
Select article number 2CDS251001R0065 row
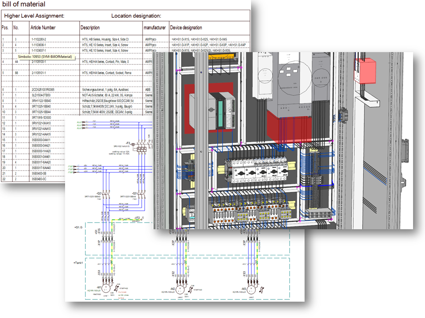point(45,90)
